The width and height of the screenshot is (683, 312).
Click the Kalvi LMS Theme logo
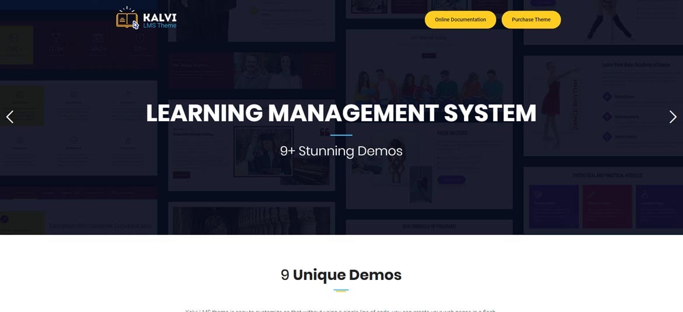pyautogui.click(x=147, y=18)
